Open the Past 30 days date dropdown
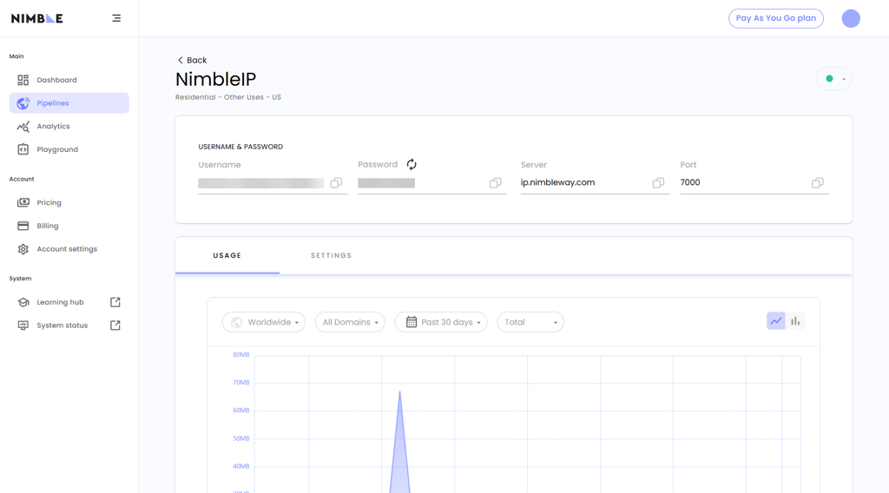 [441, 322]
